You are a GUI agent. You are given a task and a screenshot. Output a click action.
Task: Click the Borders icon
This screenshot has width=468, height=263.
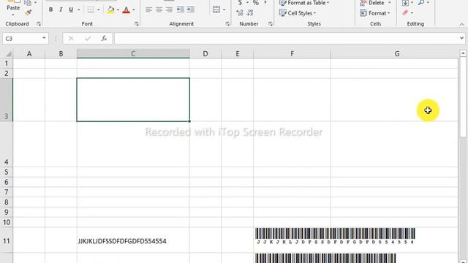click(91, 9)
